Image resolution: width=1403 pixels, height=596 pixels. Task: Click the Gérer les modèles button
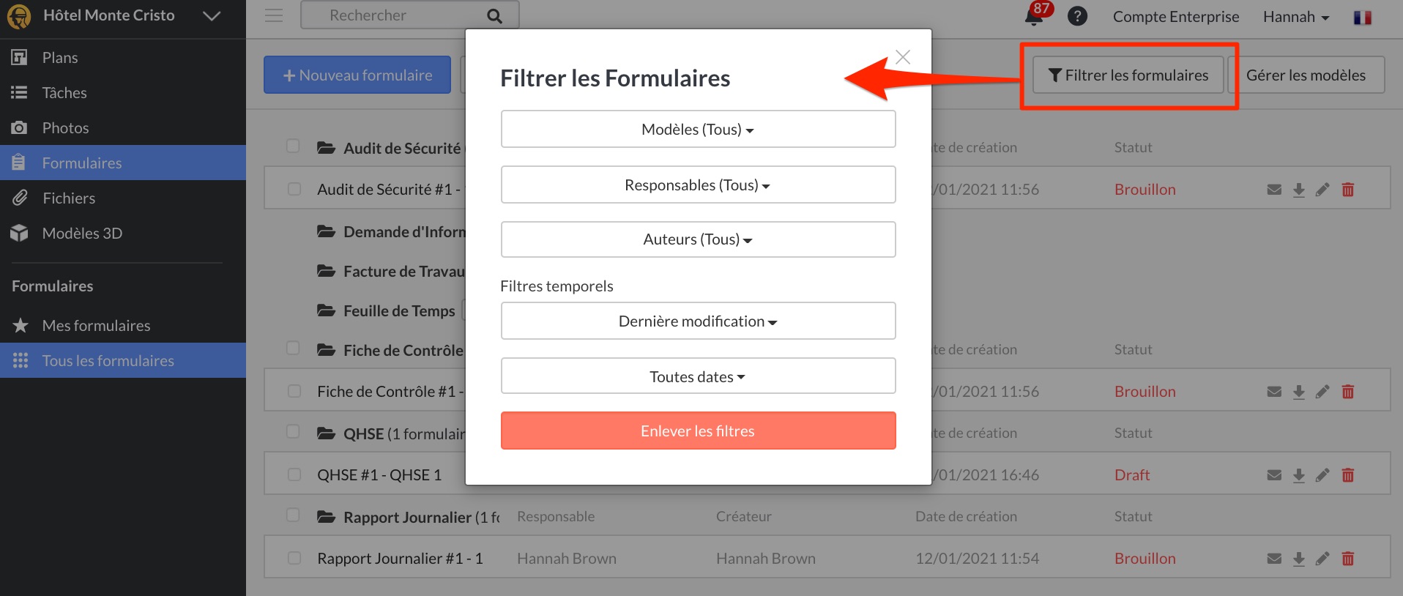pos(1306,75)
